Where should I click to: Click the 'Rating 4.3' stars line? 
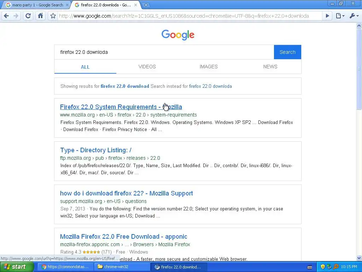click(x=104, y=252)
